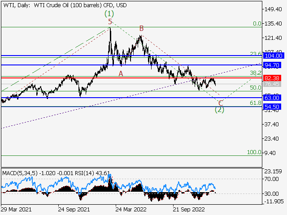Click the red wave label A
This screenshot has height=215, width=287.
point(121,73)
